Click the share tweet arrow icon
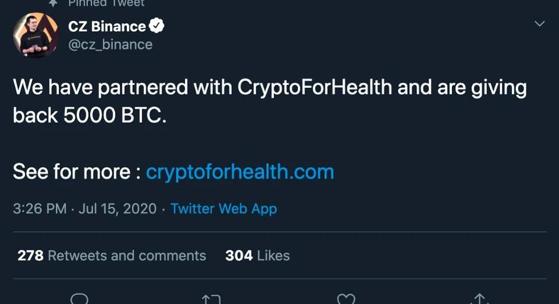This screenshot has width=559, height=304. (480, 299)
